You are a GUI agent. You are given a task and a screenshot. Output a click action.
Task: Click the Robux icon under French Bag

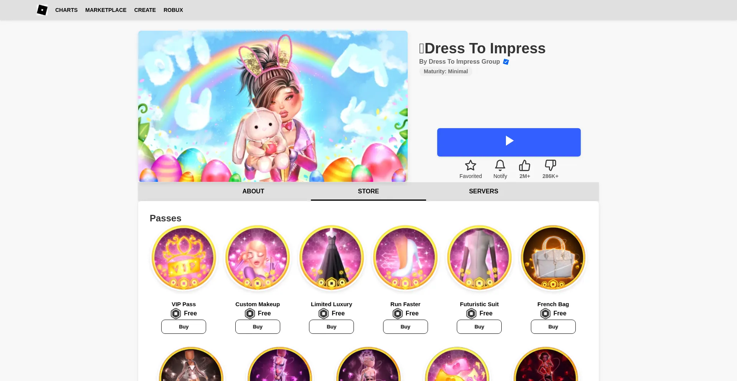pyautogui.click(x=545, y=313)
